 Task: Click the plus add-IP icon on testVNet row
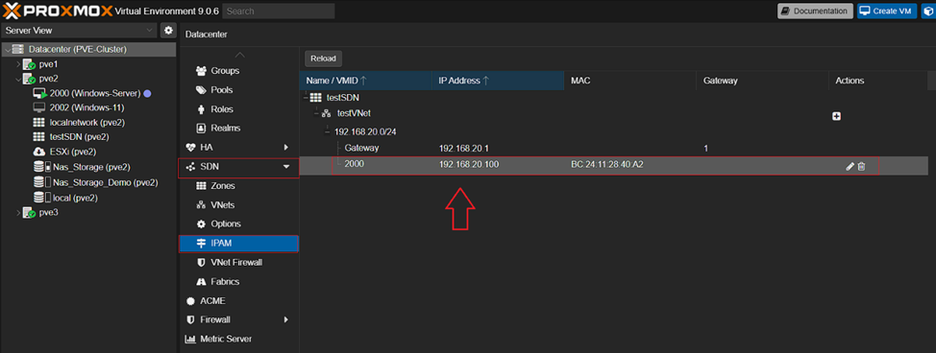point(836,116)
